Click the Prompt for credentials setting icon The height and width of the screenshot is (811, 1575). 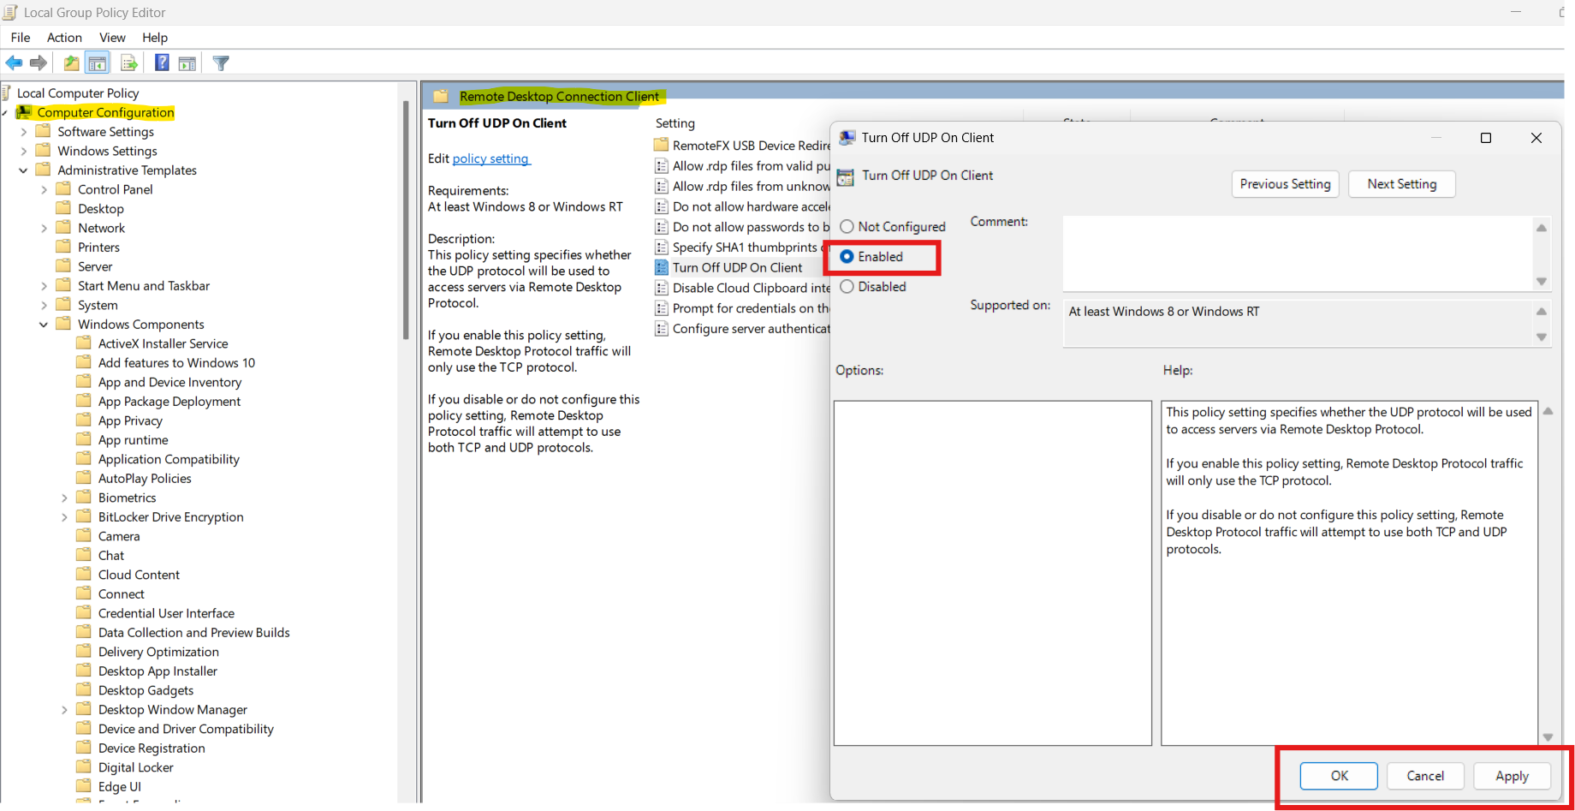tap(662, 308)
